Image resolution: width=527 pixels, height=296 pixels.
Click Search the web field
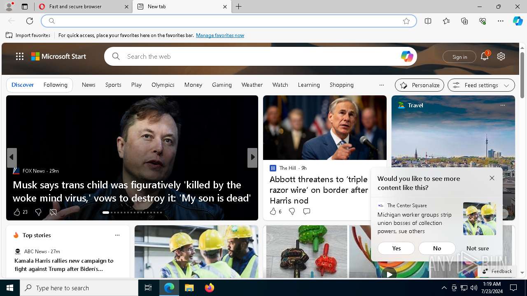(x=260, y=56)
